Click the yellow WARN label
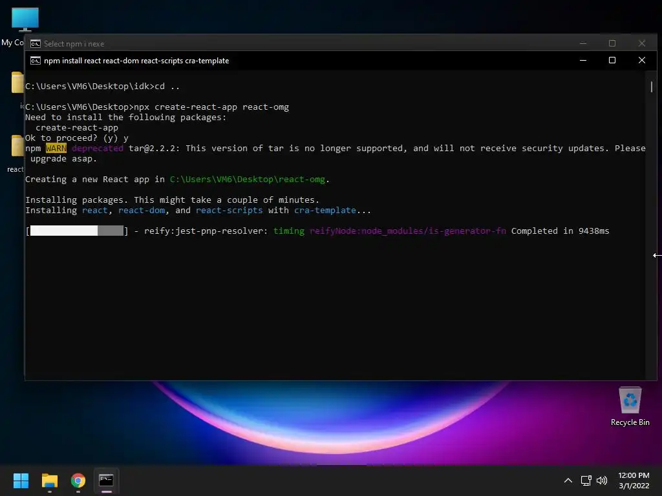The width and height of the screenshot is (662, 496). tap(56, 148)
